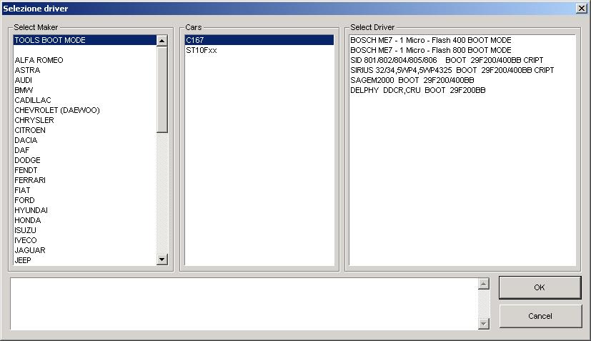Click the description box up arrow
591x341 pixels.
point(484,284)
